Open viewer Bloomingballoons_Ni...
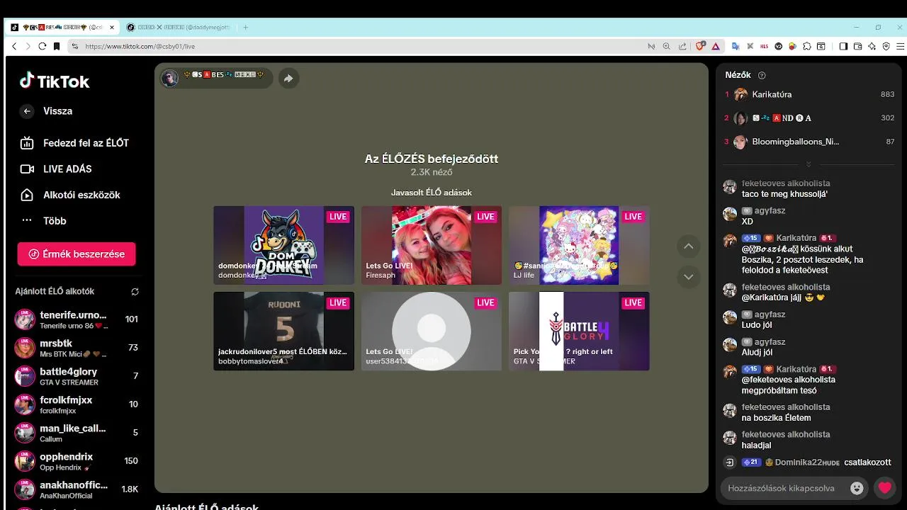The image size is (907, 510). coord(809,142)
